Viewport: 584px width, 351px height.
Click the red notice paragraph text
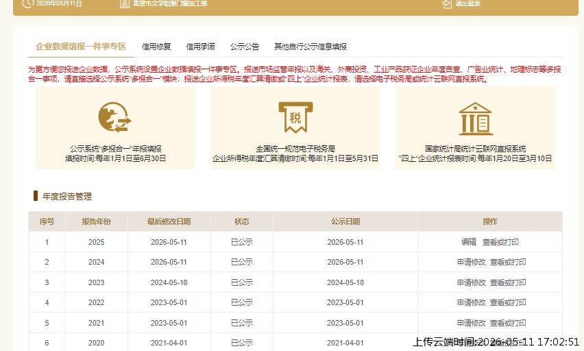294,74
